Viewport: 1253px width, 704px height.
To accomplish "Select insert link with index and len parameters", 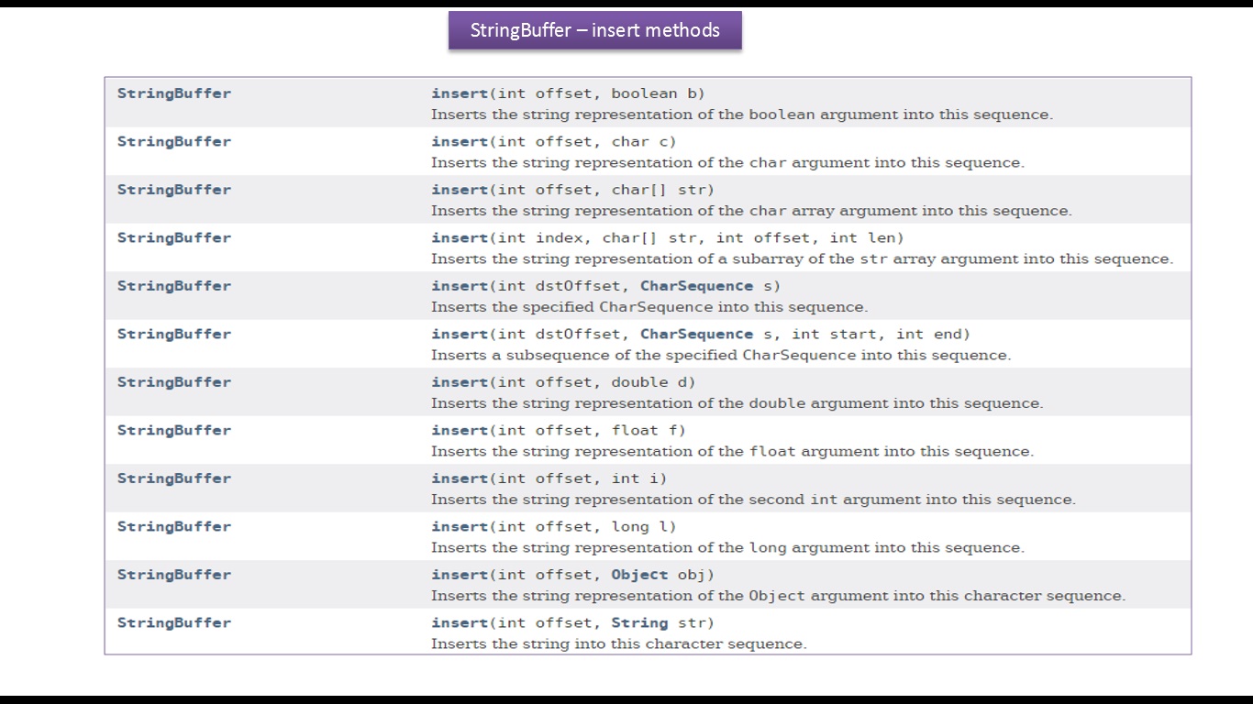I will pos(460,238).
